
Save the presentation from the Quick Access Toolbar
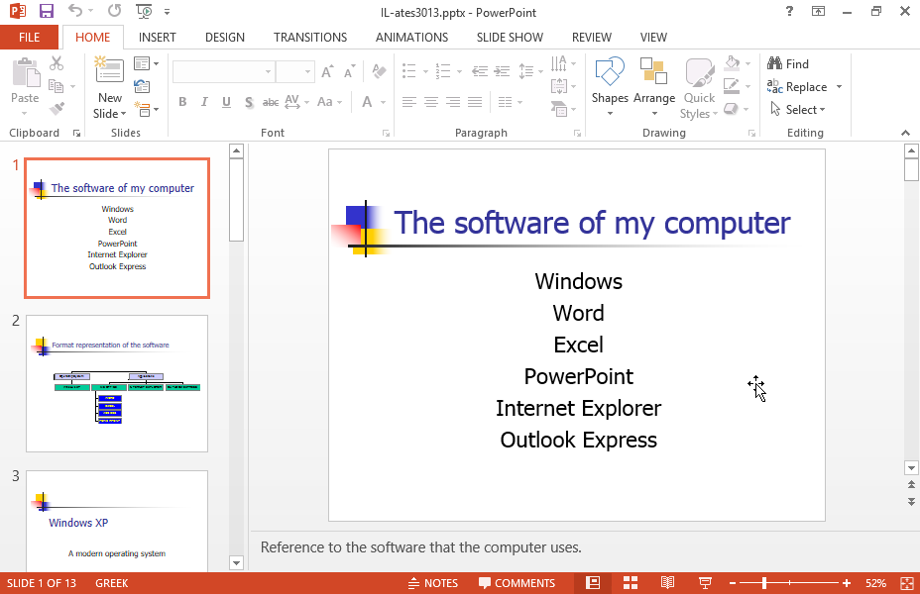46,11
